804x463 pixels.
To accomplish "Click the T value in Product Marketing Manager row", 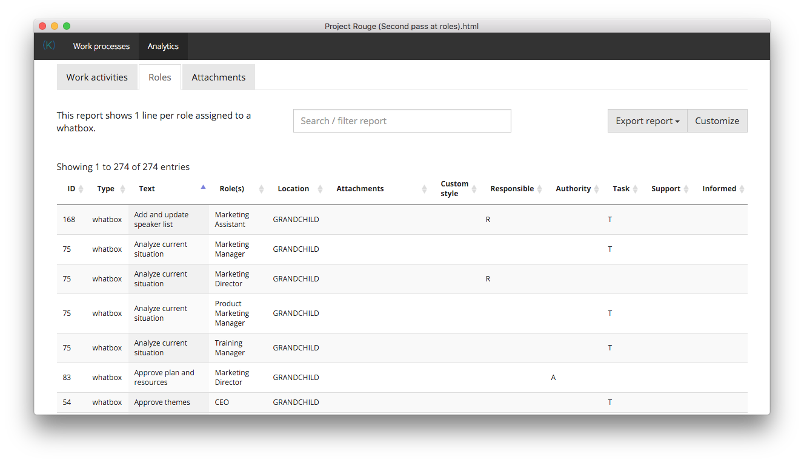I will click(x=610, y=314).
